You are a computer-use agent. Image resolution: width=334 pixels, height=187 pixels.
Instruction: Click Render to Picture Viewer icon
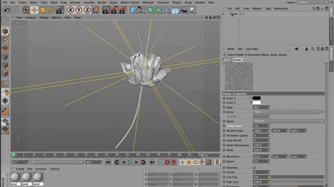114,10
